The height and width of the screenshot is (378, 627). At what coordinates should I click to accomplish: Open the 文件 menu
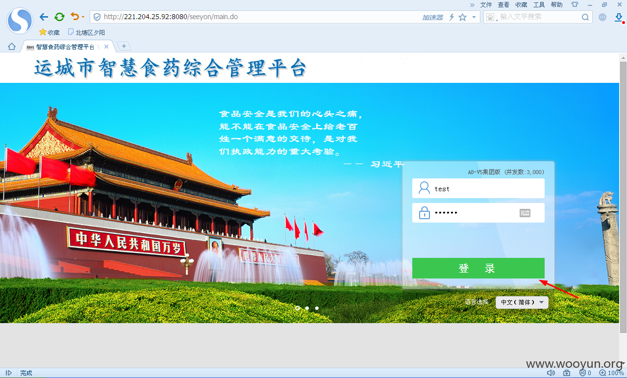486,5
